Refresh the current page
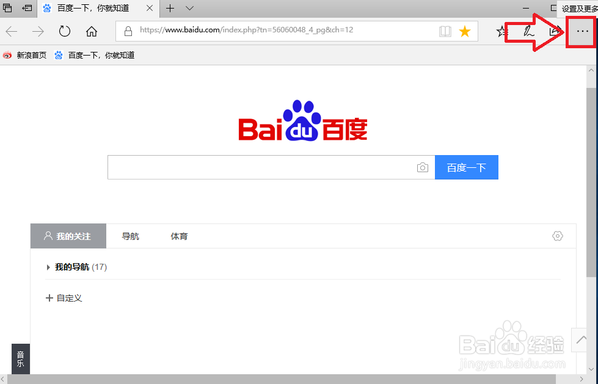Viewport: 598px width, 384px height. [65, 31]
